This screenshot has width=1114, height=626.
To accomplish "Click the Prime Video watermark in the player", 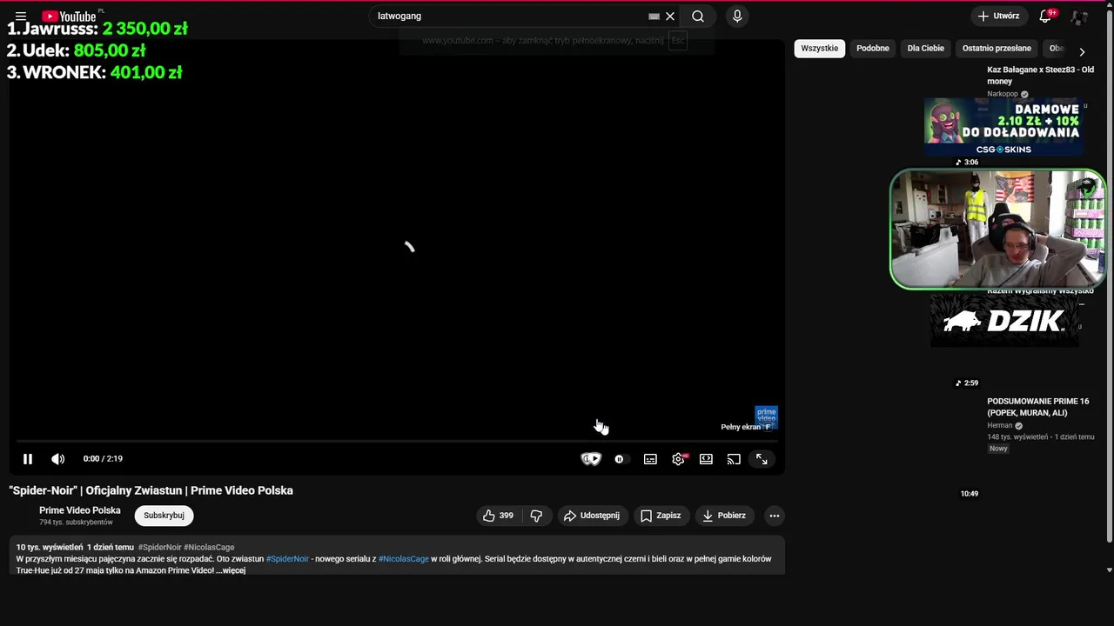I will (x=766, y=416).
